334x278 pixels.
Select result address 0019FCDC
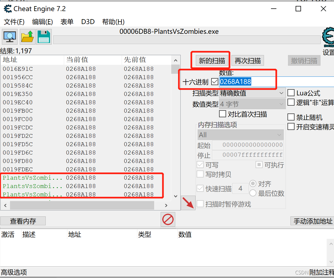(18, 128)
